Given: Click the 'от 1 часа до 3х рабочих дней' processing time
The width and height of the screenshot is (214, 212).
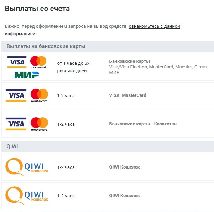Looking at the screenshot, I should 73,67.
